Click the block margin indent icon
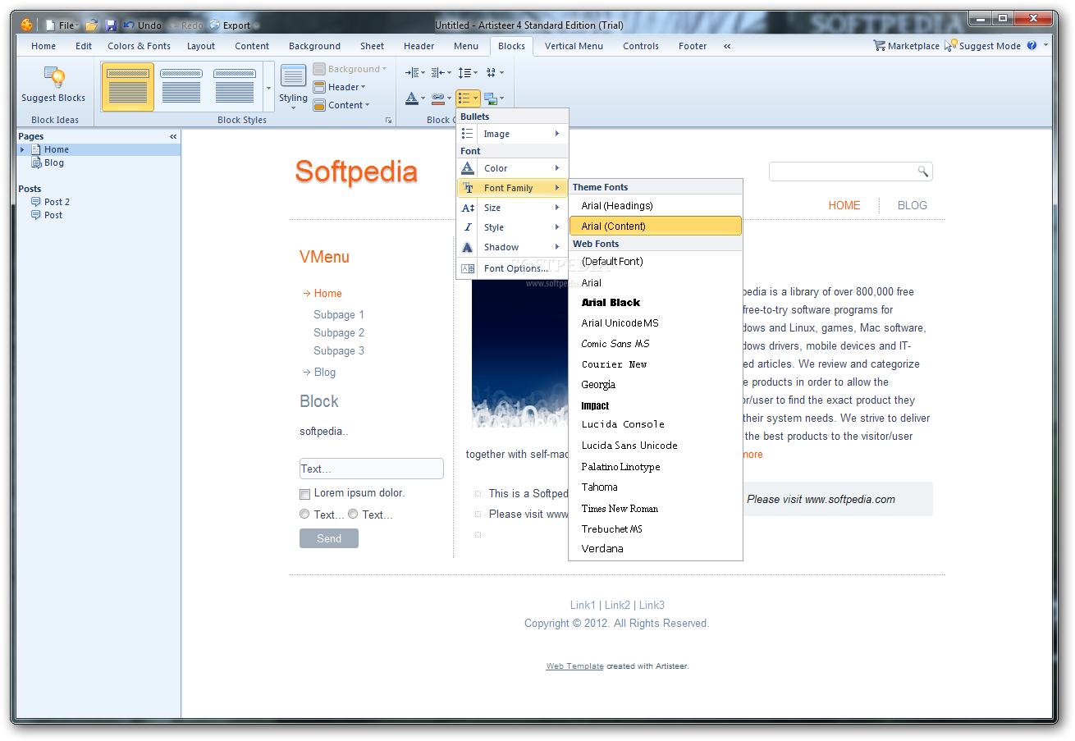 coord(414,73)
